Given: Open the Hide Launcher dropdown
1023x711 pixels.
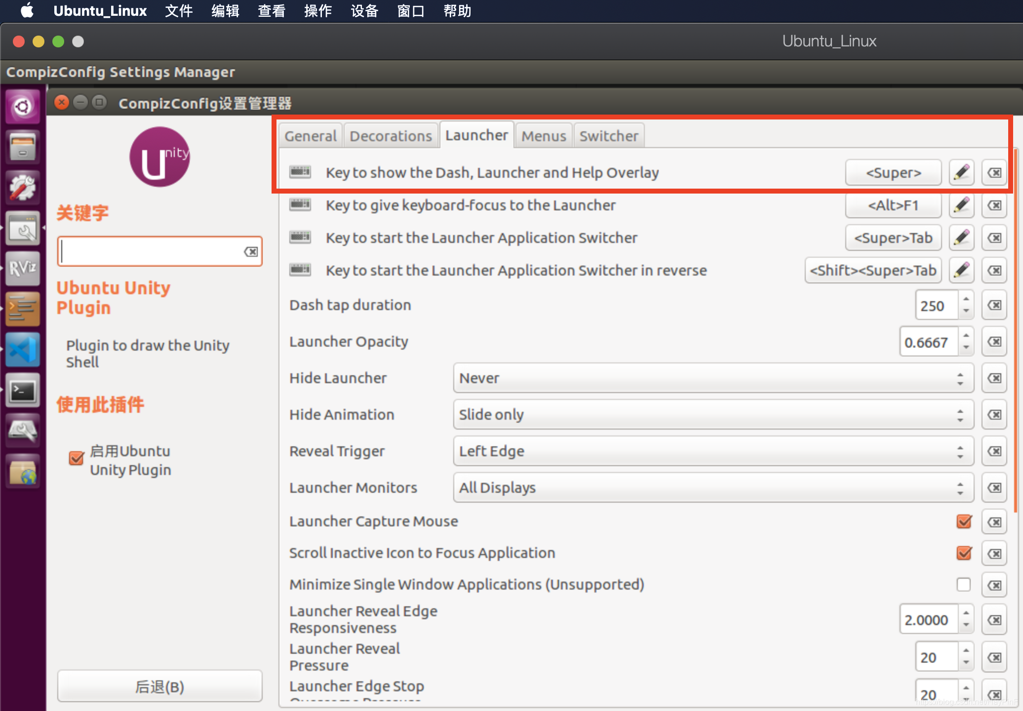Looking at the screenshot, I should (x=713, y=378).
